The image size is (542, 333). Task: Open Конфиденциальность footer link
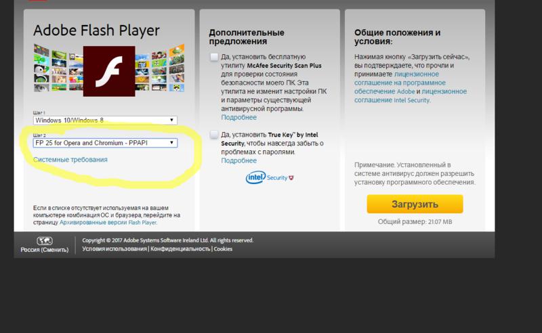[180, 249]
